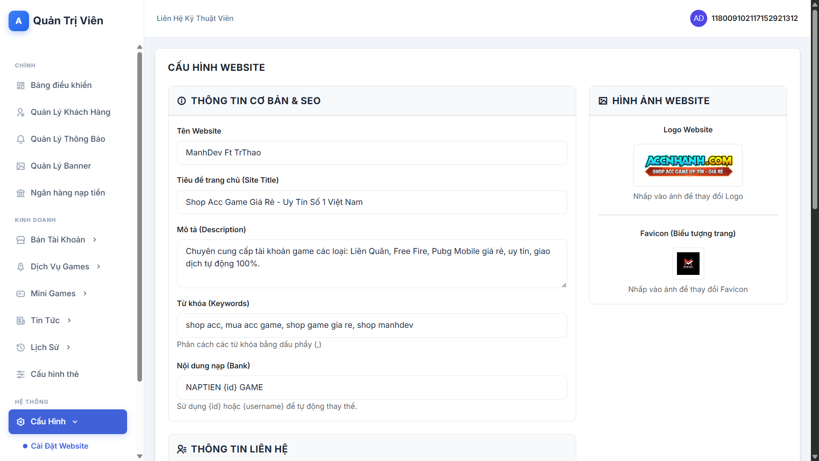Click the Favicon thumbnail to replace it
Viewport: 819px width, 461px height.
click(688, 263)
